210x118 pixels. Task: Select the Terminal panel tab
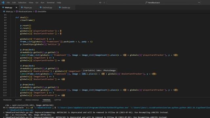[47, 100]
